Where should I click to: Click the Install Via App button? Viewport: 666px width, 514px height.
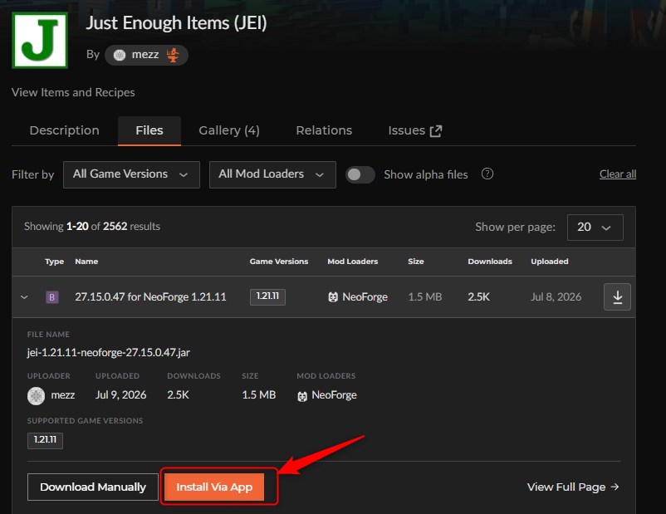point(214,487)
